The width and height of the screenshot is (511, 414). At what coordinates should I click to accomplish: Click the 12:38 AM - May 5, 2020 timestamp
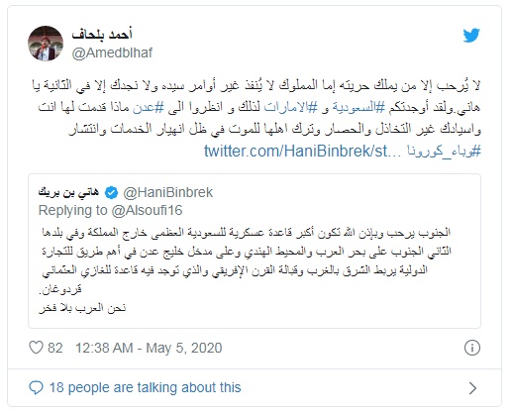149,348
